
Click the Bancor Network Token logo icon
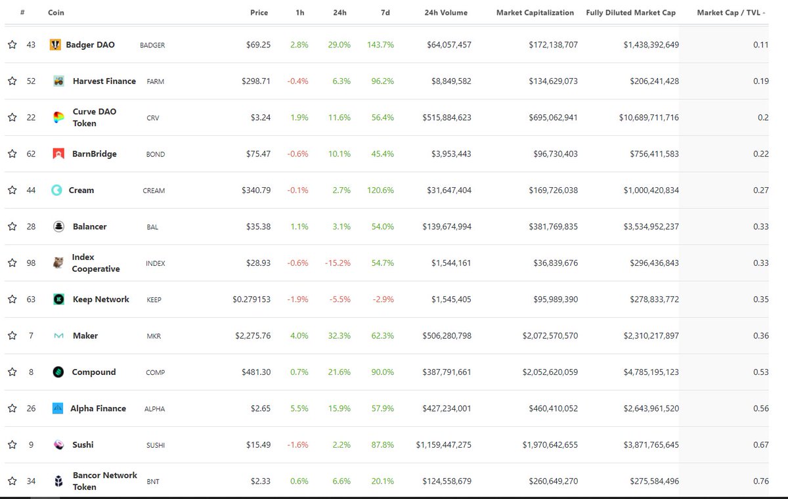tap(58, 481)
